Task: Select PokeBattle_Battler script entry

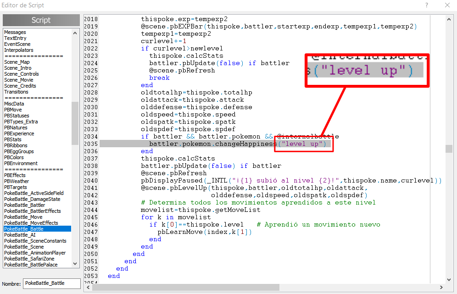Action: [24, 205]
